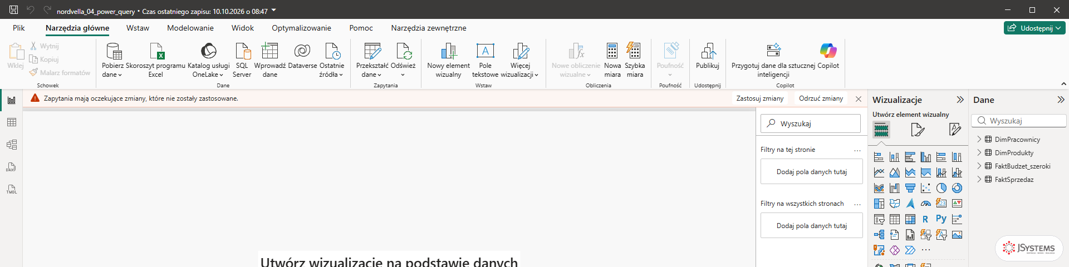Click the Copilot ribbon icon
The height and width of the screenshot is (267, 1069).
pos(828,51)
